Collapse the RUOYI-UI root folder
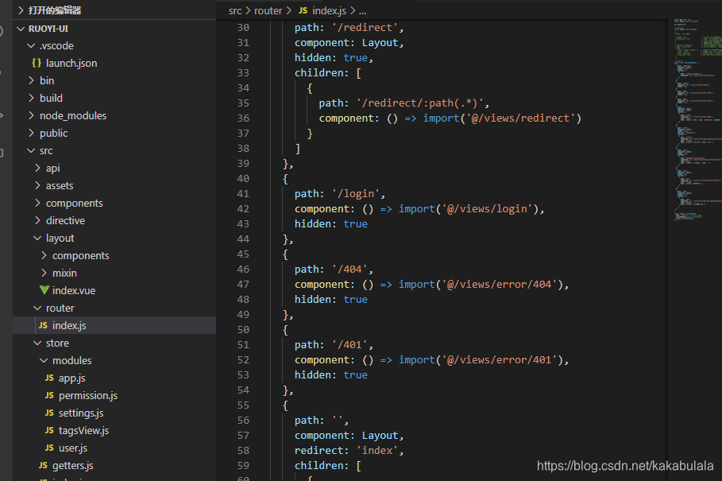Viewport: 722px width, 481px height. click(21, 29)
